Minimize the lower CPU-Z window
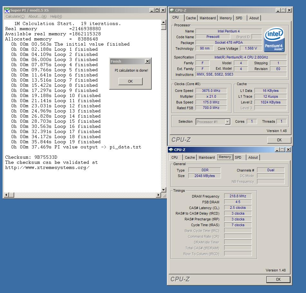This screenshot has width=306, height=293. (x=277, y=149)
